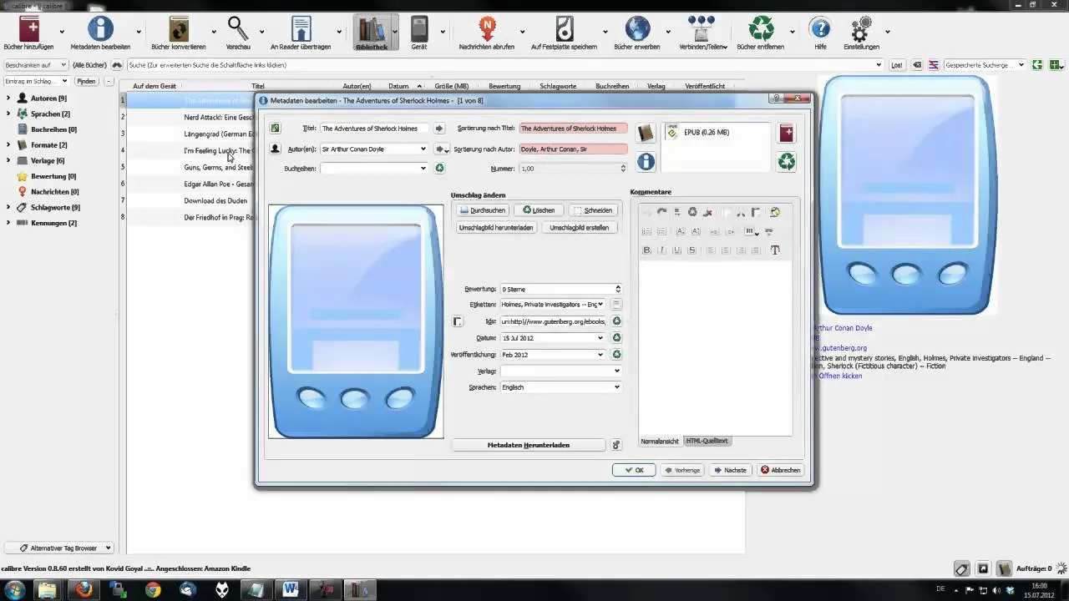Click Durchsuchen to browse for cover

point(483,210)
